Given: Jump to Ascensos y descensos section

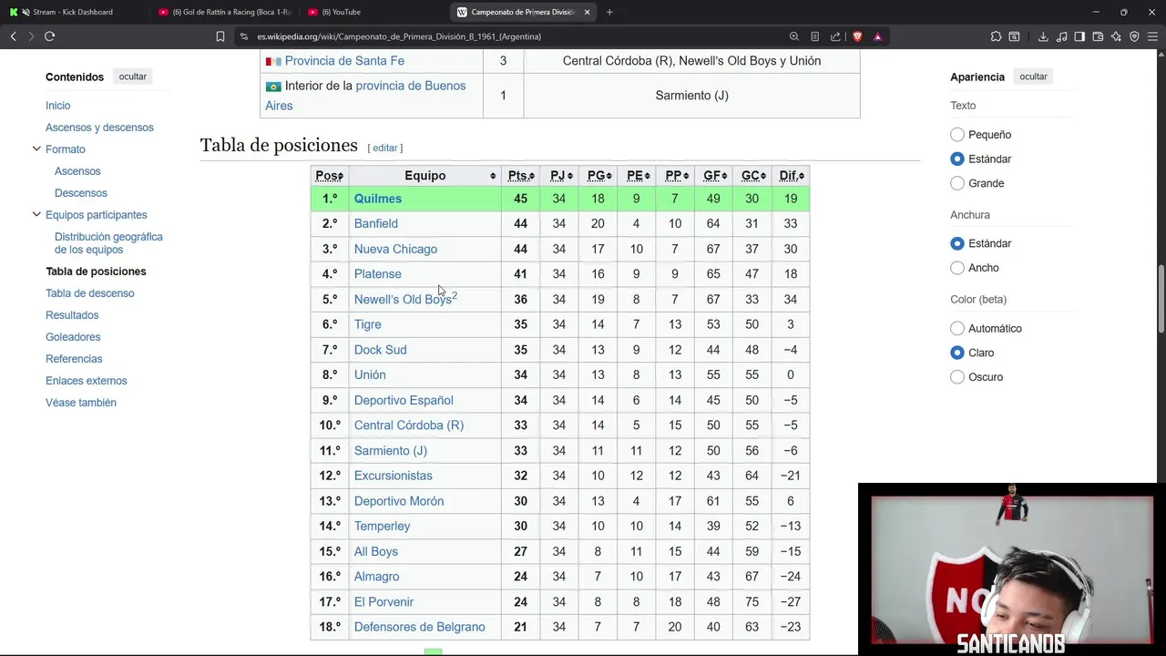Looking at the screenshot, I should [x=99, y=128].
